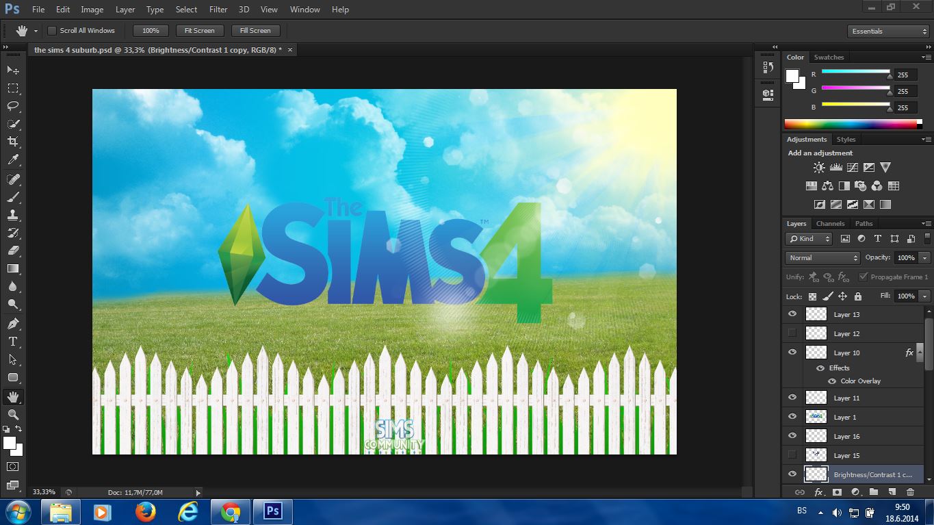Open the Essentials workspace dropdown
Screen dimensions: 934x525
pos(887,31)
